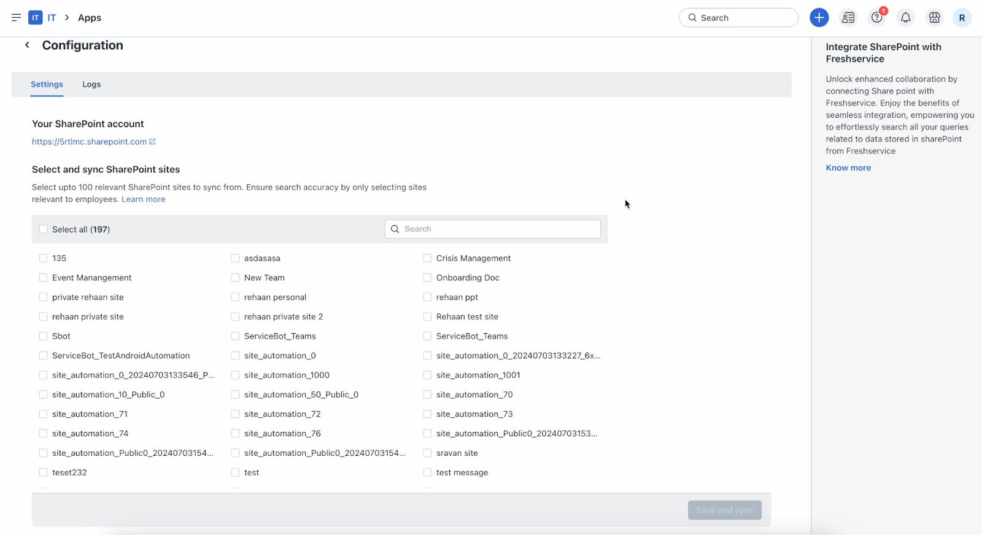This screenshot has height=535, width=982.
Task: Check the site_automation_1000 checkbox
Action: [x=235, y=375]
